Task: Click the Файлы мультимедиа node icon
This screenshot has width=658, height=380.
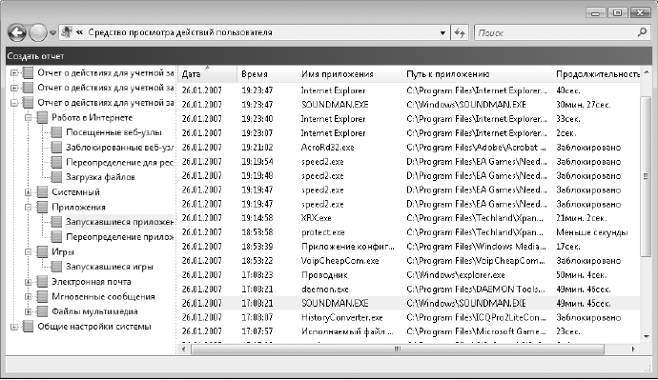Action: (x=42, y=311)
